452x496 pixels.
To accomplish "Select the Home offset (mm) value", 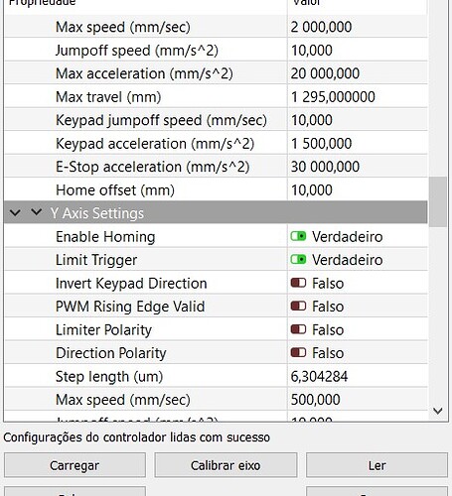I will pos(358,190).
